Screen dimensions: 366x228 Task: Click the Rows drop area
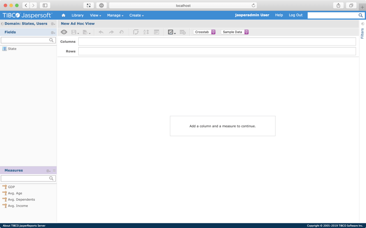click(217, 51)
